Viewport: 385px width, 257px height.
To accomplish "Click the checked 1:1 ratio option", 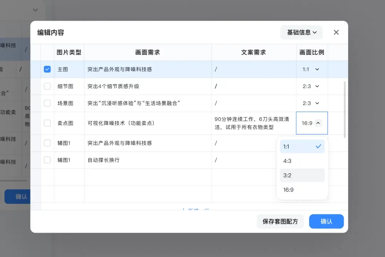I will pyautogui.click(x=302, y=146).
